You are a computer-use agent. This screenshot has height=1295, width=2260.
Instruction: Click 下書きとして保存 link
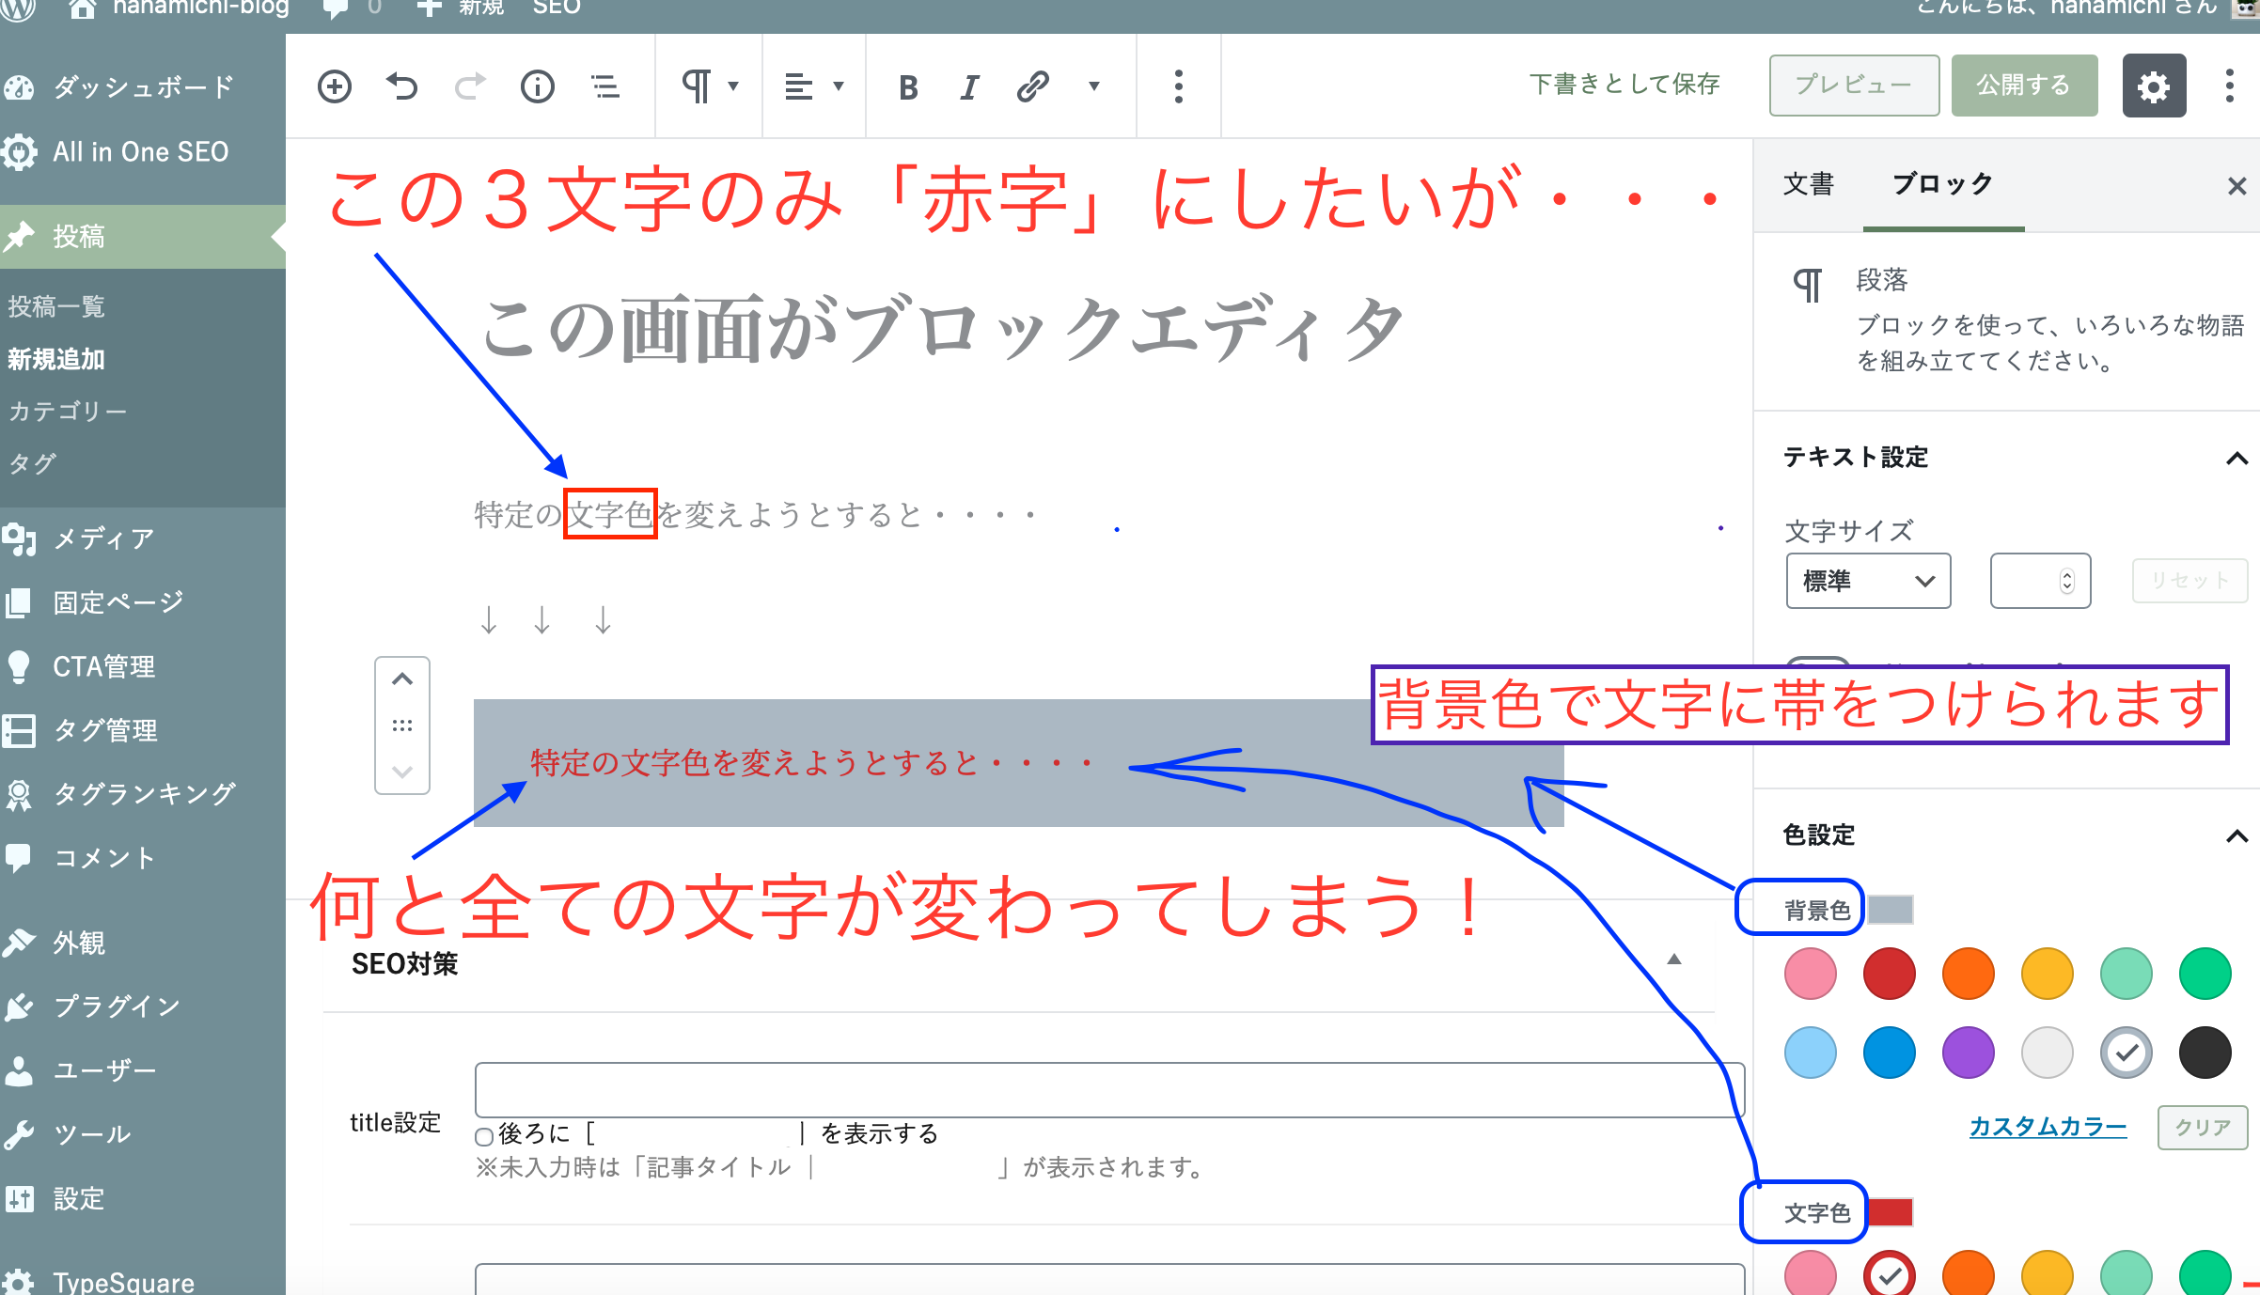tap(1624, 85)
